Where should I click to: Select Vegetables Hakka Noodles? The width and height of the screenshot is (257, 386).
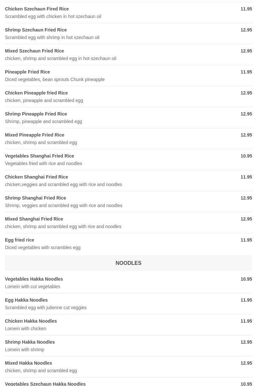tap(34, 279)
